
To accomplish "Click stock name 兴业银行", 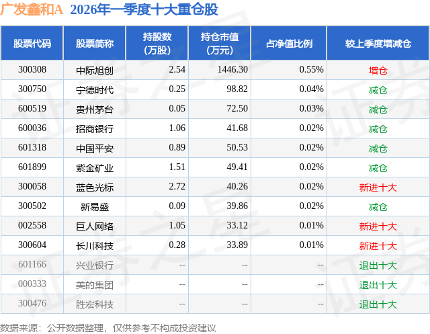I will (95, 265).
